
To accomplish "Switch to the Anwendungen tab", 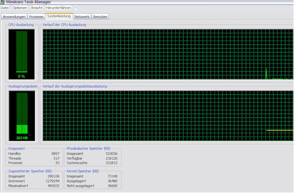I will coord(14,16).
